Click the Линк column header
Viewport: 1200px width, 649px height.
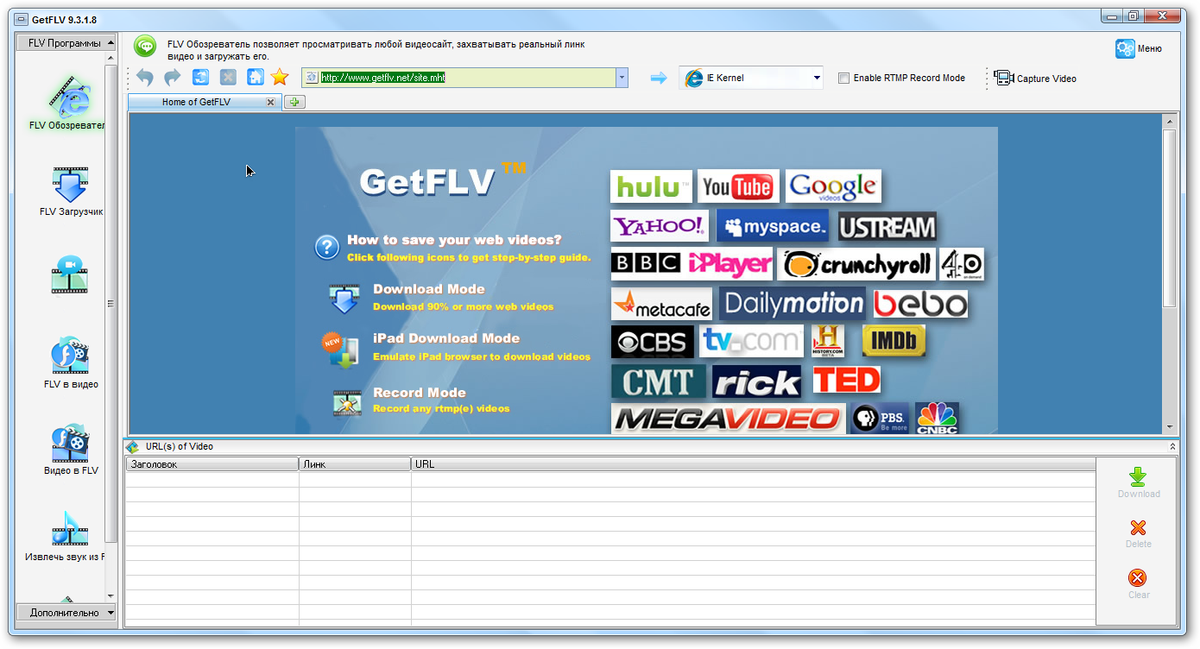point(355,464)
